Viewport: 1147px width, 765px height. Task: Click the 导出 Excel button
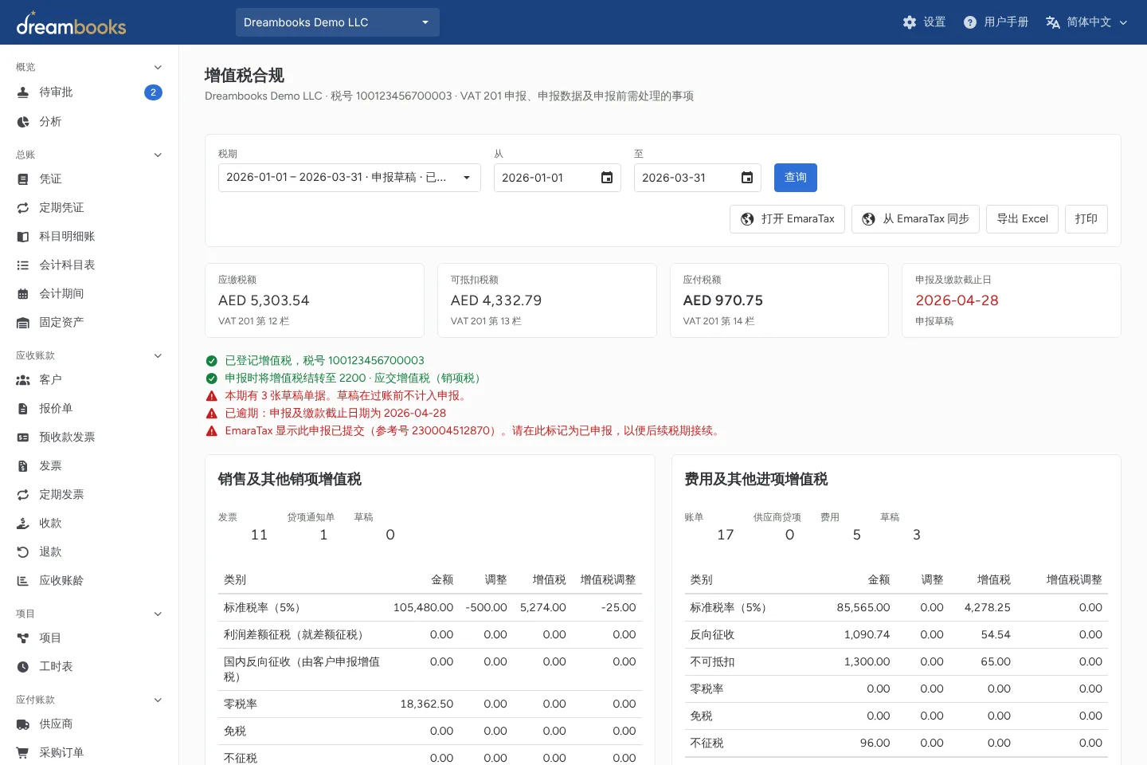(1023, 219)
